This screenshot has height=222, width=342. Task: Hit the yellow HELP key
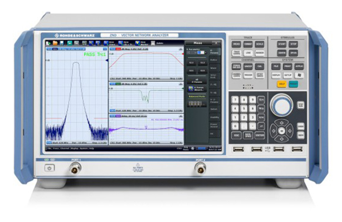[x=282, y=84]
